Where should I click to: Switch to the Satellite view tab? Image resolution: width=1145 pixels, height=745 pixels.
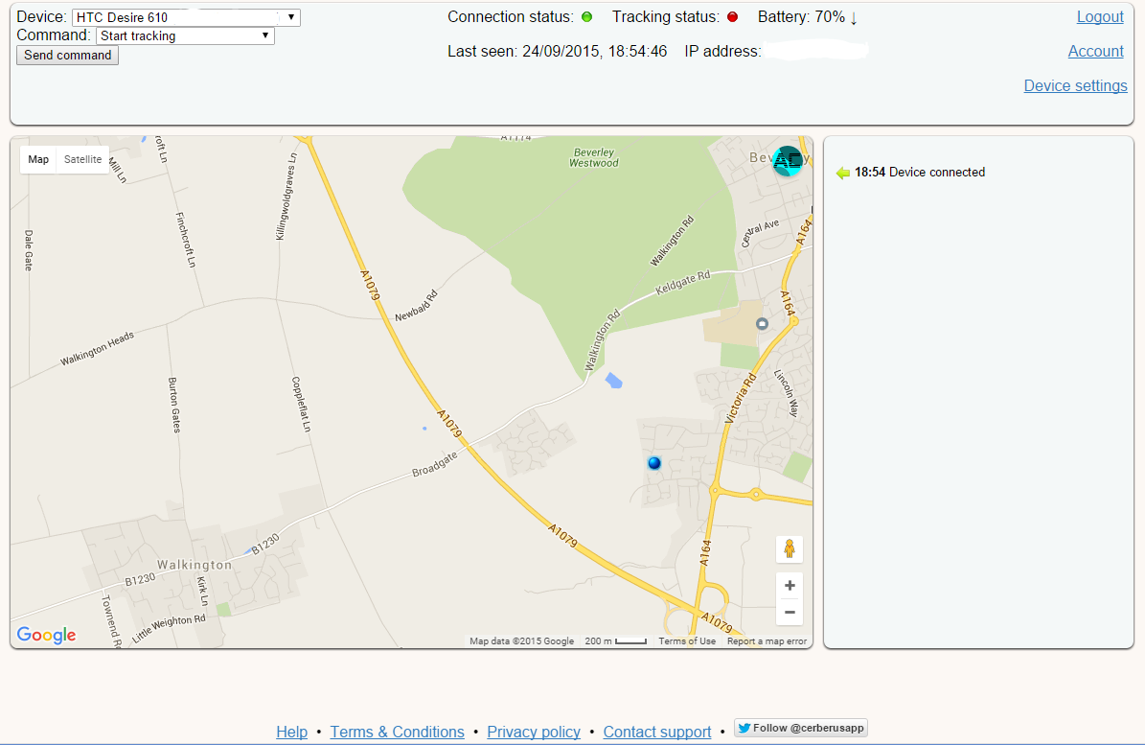82,159
